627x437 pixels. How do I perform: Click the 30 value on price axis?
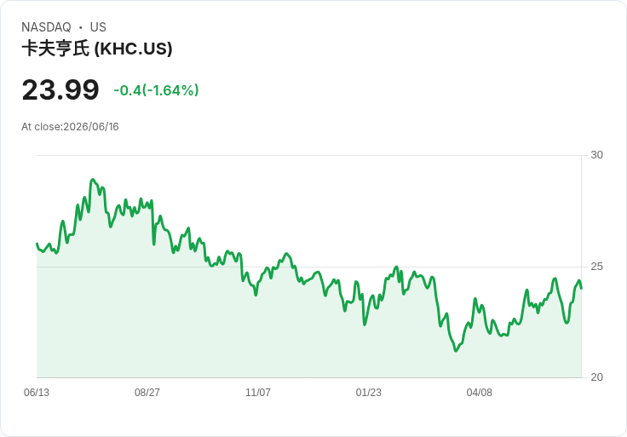(596, 155)
